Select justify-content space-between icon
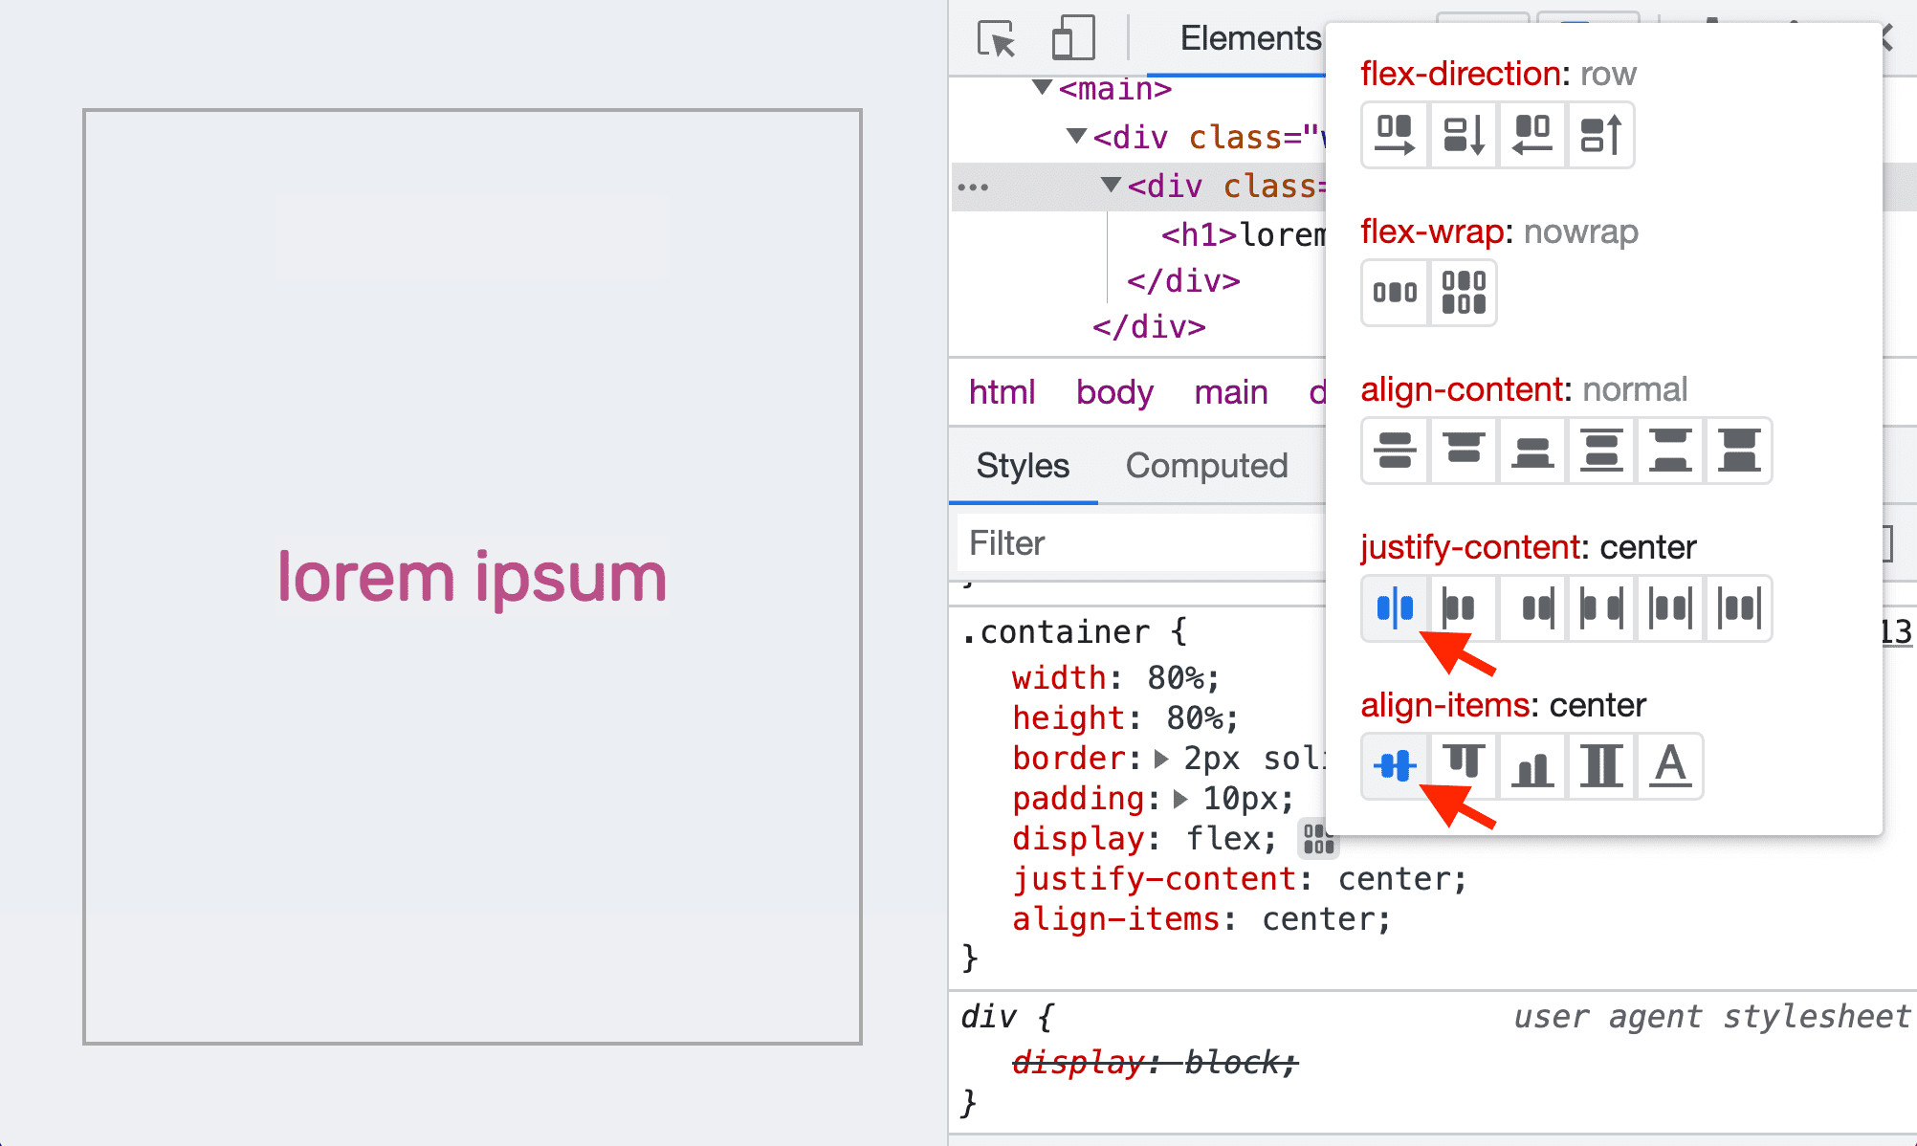Screen dimensions: 1917x1146 [1600, 608]
